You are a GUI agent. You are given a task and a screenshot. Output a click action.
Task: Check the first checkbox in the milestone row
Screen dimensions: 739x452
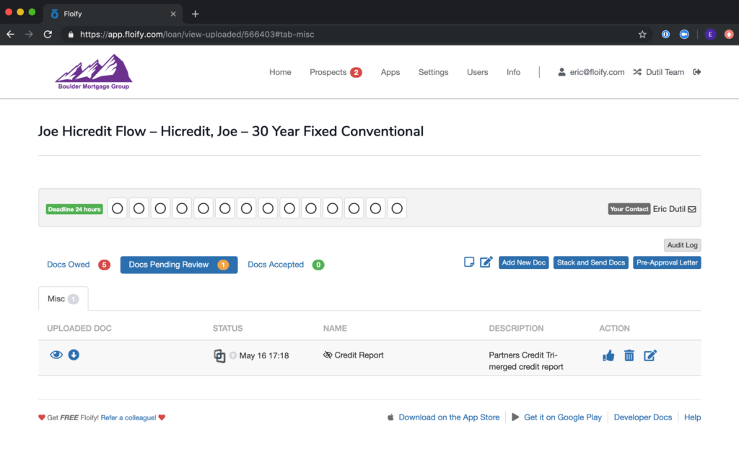tap(117, 208)
